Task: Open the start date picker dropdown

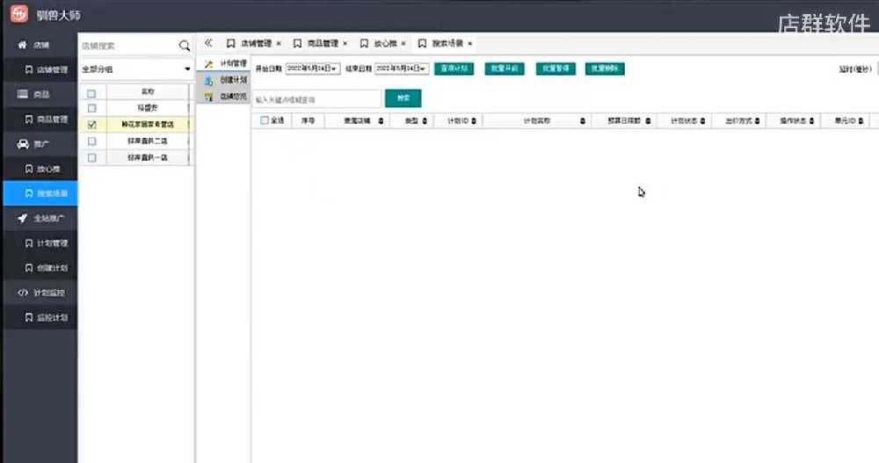Action: click(334, 69)
